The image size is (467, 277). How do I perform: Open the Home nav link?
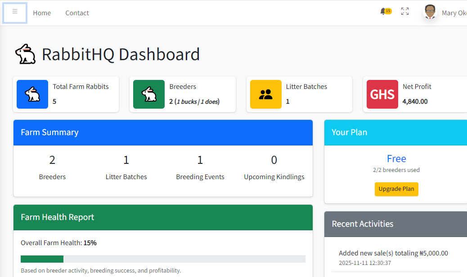pos(42,13)
